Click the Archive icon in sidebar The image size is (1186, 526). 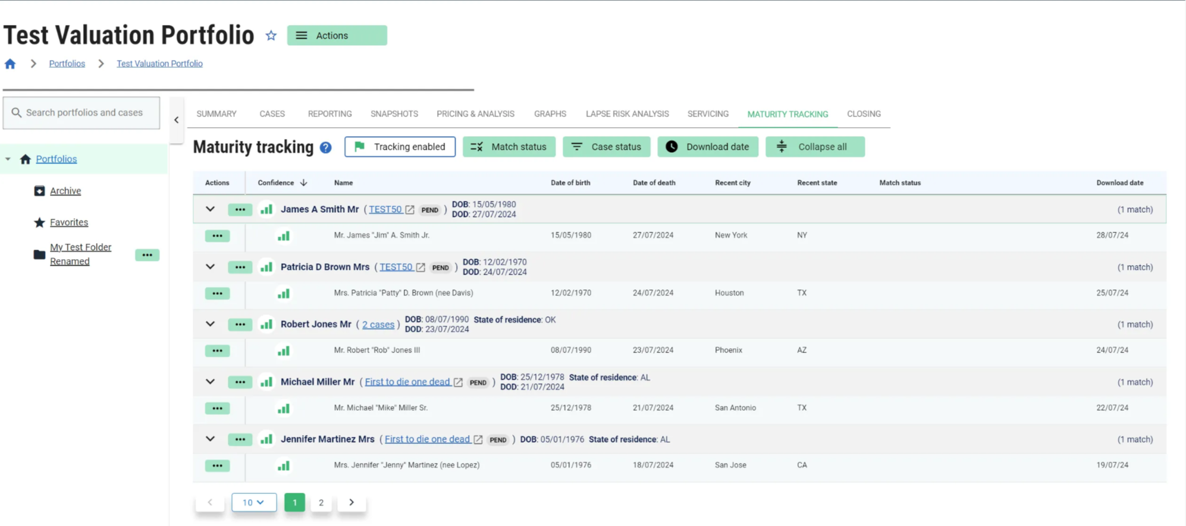[x=39, y=191]
